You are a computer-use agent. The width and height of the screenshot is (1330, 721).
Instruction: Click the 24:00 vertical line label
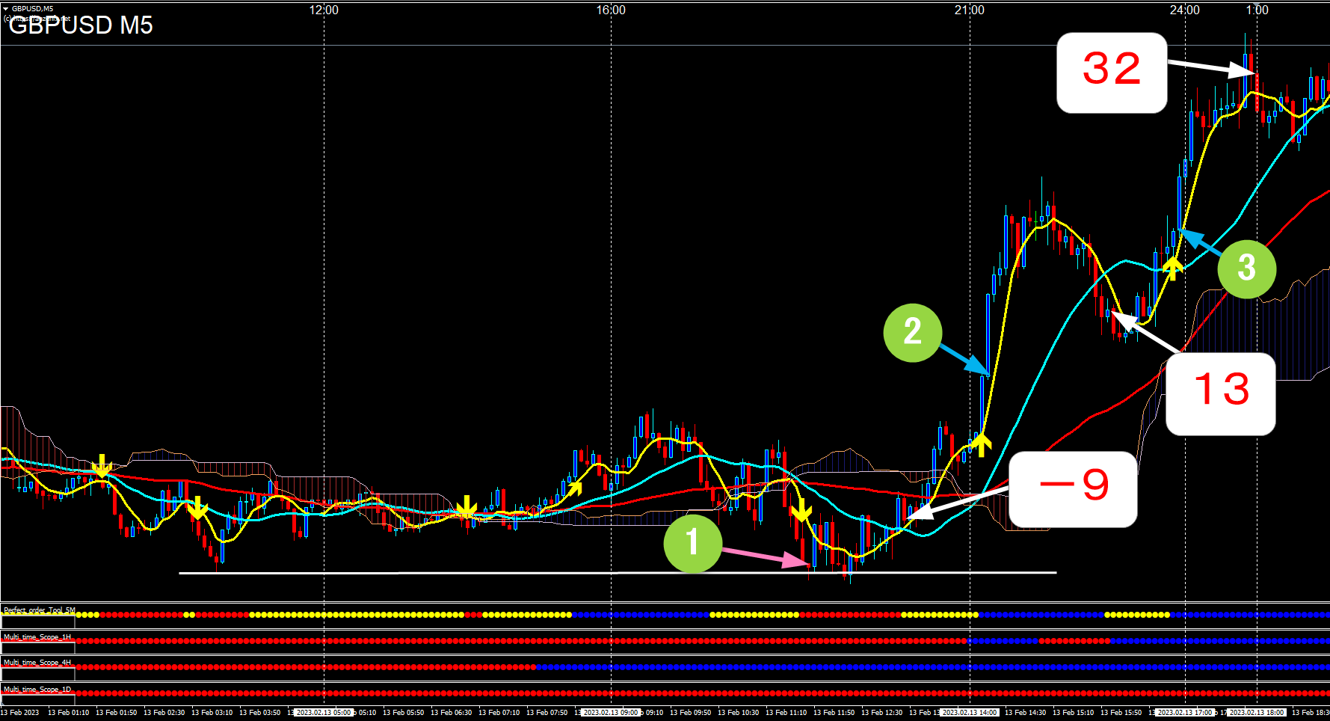click(x=1185, y=10)
